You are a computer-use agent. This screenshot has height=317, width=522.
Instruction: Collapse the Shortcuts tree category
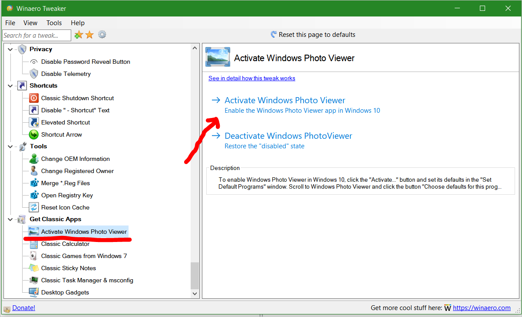[10, 86]
